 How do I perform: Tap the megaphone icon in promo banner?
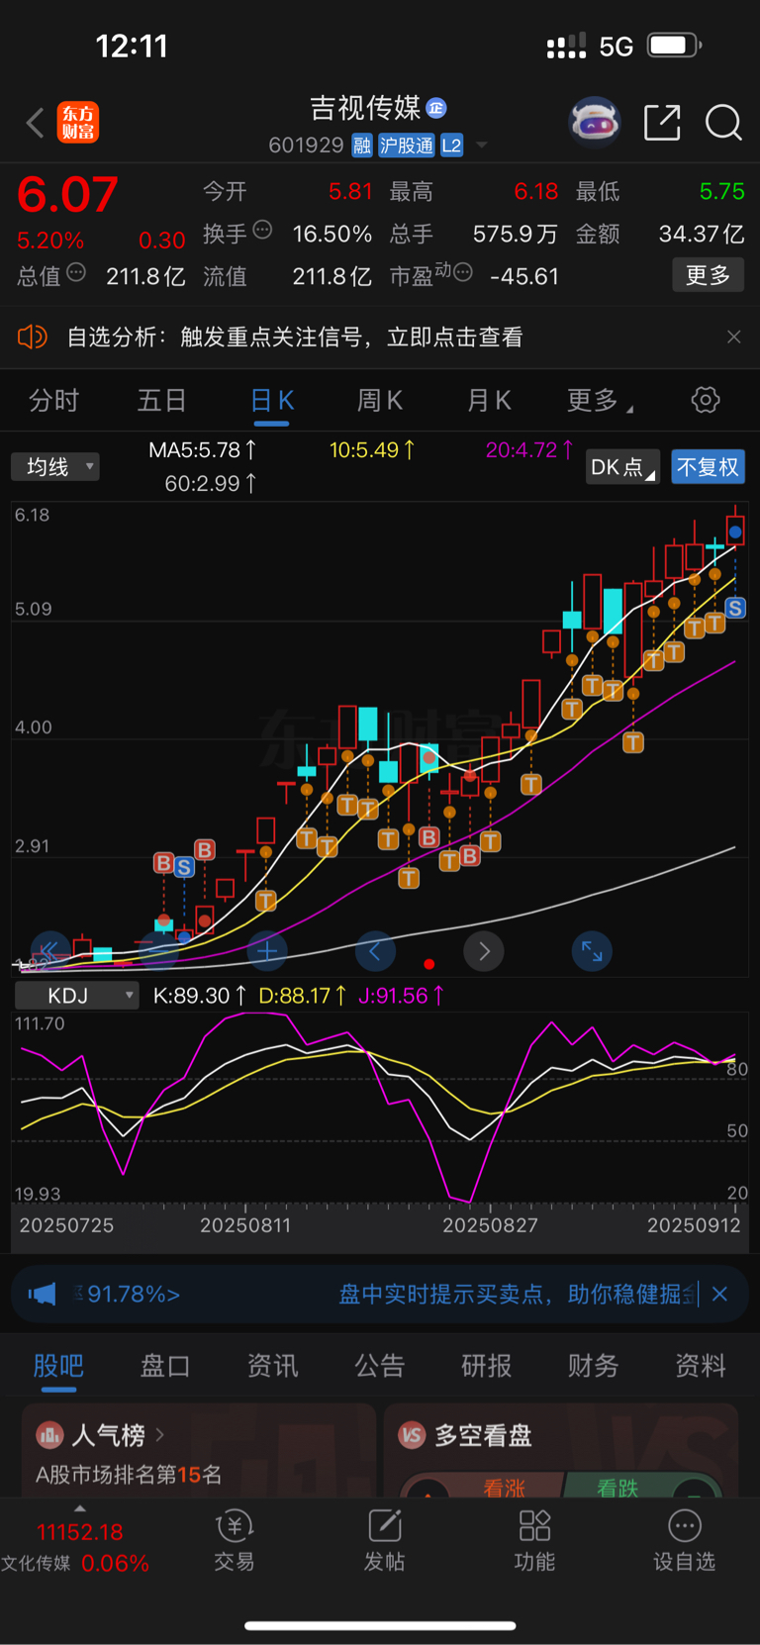pyautogui.click(x=42, y=1294)
